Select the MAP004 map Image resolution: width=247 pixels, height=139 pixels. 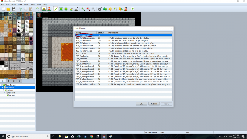12,95
